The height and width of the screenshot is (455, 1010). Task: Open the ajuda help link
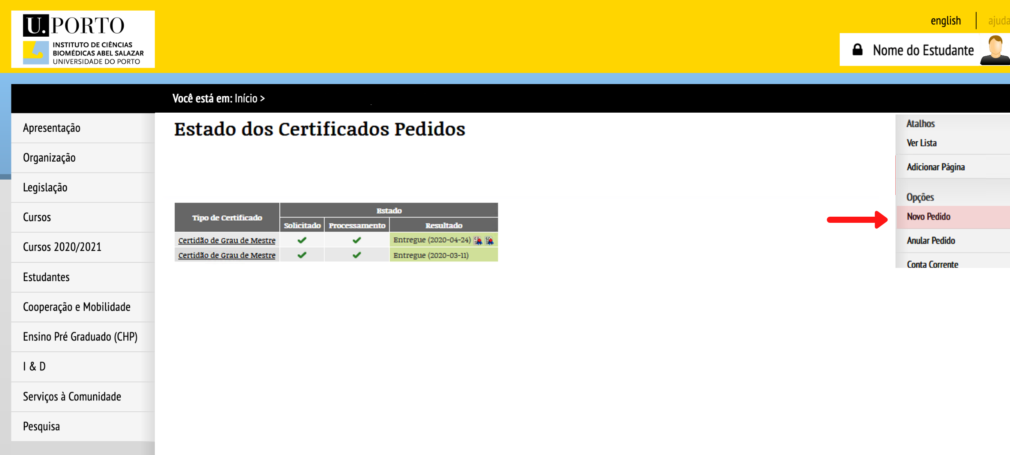click(999, 20)
